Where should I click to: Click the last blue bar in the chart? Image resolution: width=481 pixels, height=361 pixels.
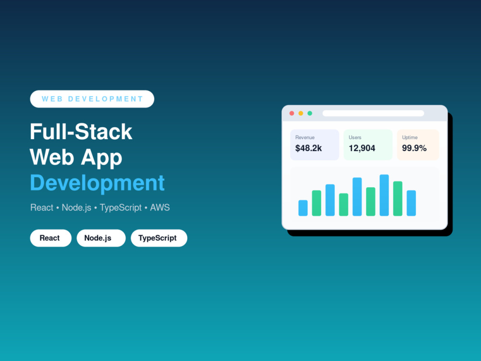click(x=411, y=203)
